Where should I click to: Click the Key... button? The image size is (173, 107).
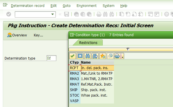click(x=38, y=35)
